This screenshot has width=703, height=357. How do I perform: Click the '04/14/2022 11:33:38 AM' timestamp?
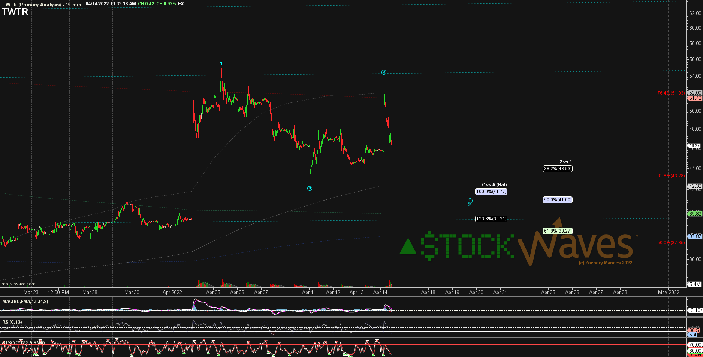point(111,4)
